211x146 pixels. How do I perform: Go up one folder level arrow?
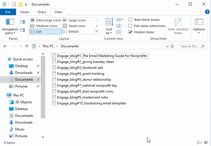tap(27, 46)
